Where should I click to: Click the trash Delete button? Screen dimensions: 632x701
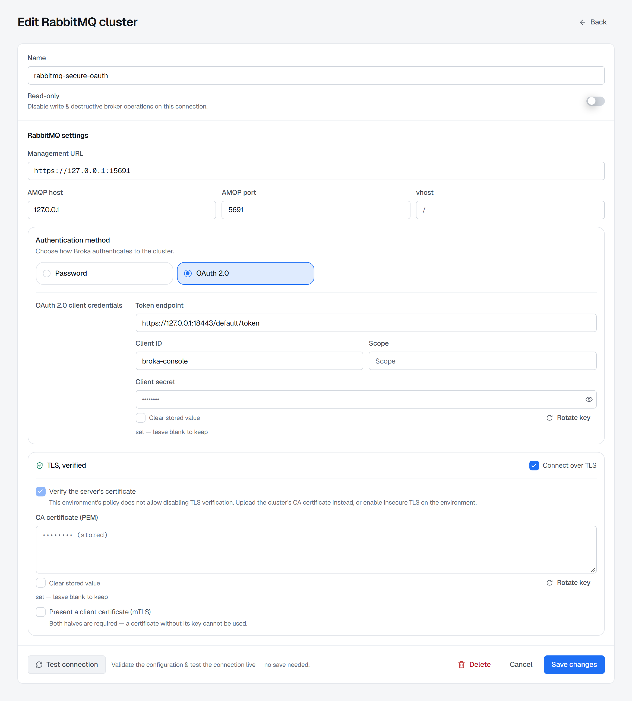pyautogui.click(x=474, y=665)
